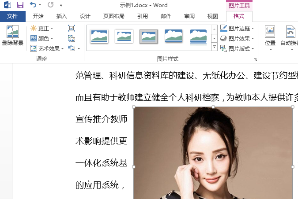Switch to the 邮件 tab
The width and height of the screenshot is (298, 199).
166,16
